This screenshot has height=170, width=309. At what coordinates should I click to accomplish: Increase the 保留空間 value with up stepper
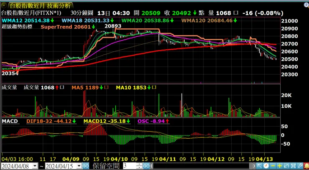tap(140, 165)
